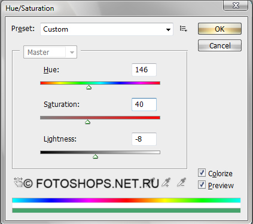Select the plain eyedropper tool
Screen dimensions: 253x224
151,182
